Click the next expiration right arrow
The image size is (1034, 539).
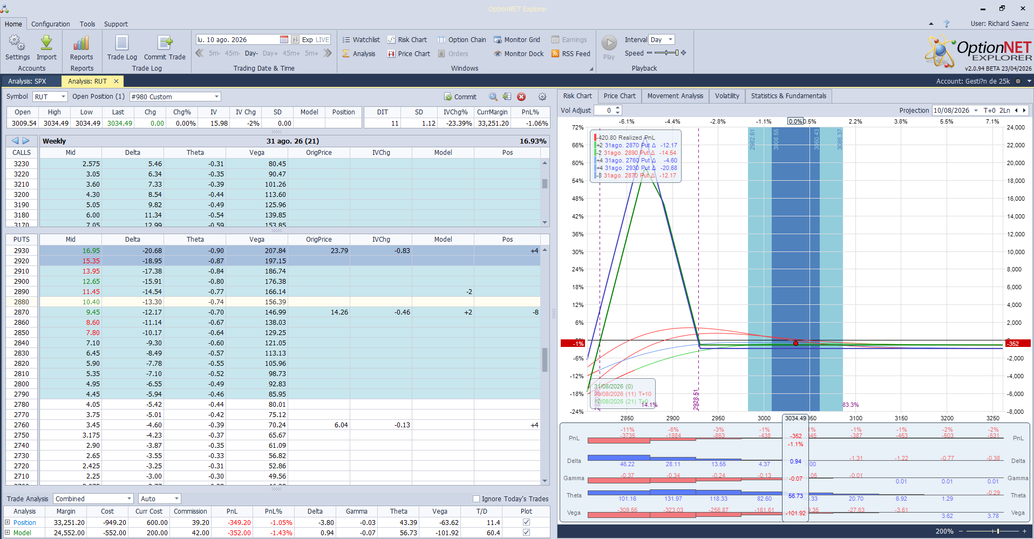(x=26, y=140)
